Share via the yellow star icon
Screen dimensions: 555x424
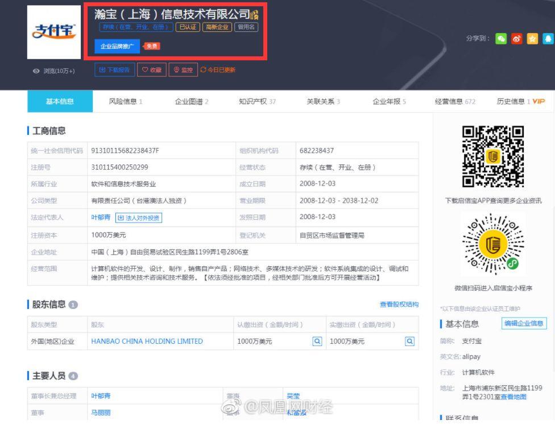click(x=532, y=39)
